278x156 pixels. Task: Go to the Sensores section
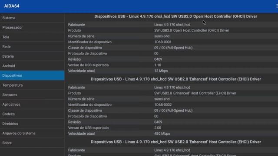pos(32,95)
